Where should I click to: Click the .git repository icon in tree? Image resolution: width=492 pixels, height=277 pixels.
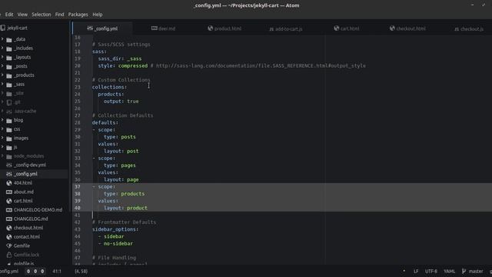point(9,102)
